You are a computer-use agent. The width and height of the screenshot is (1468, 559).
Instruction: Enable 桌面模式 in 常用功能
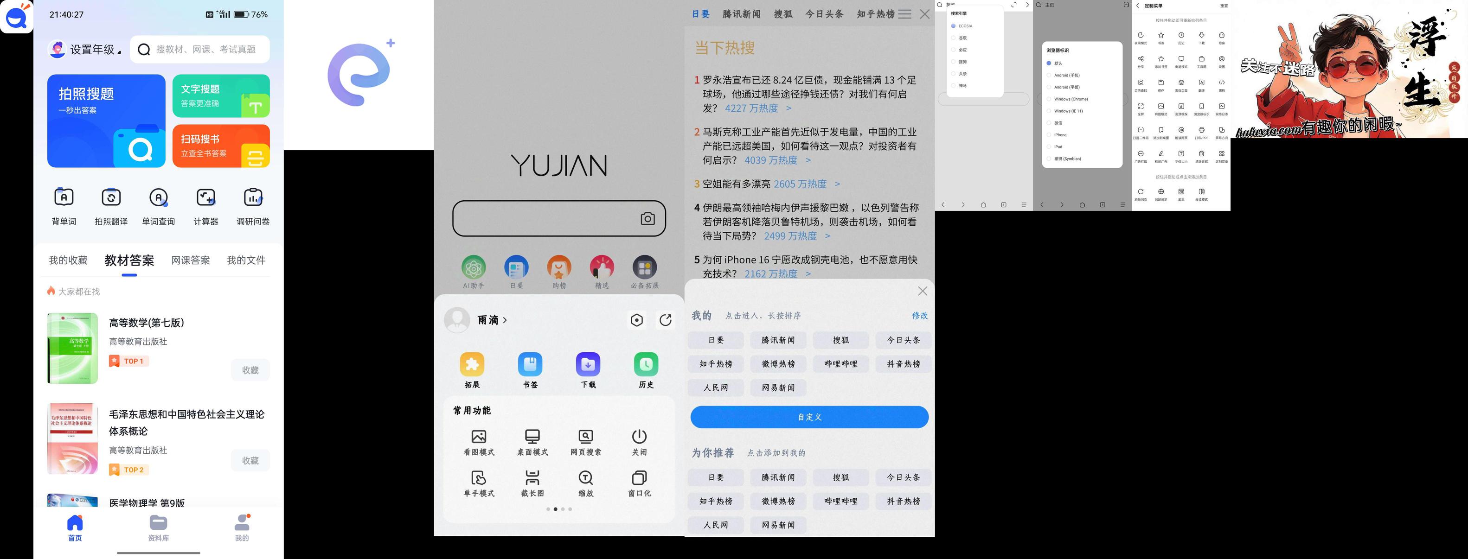(532, 442)
